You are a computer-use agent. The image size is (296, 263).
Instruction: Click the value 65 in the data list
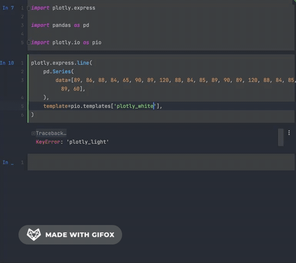(x=126, y=80)
